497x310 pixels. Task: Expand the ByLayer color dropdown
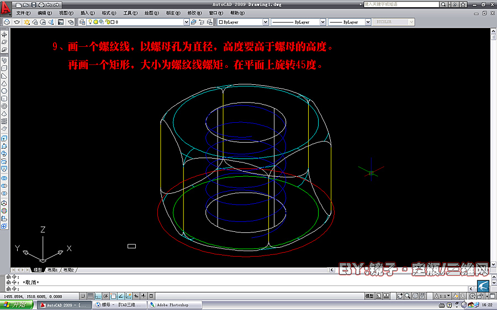(266, 22)
